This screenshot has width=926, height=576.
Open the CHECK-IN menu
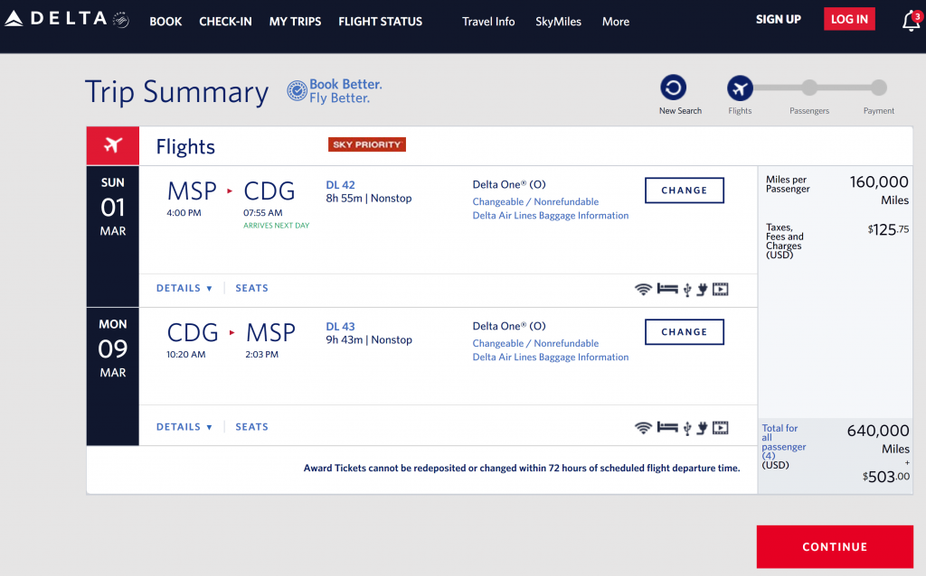[225, 22]
